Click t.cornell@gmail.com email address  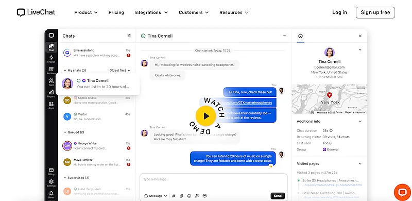coord(330,67)
